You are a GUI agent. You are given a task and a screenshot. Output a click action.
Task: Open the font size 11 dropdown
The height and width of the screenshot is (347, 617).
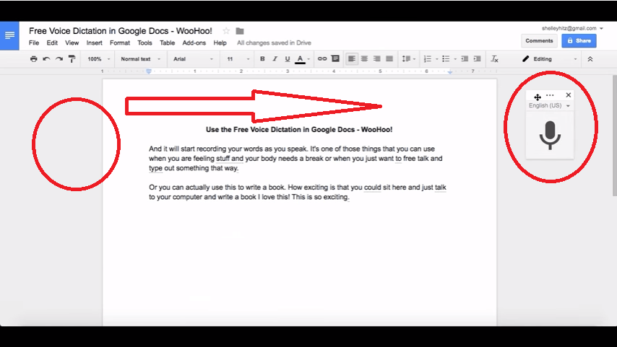point(238,59)
